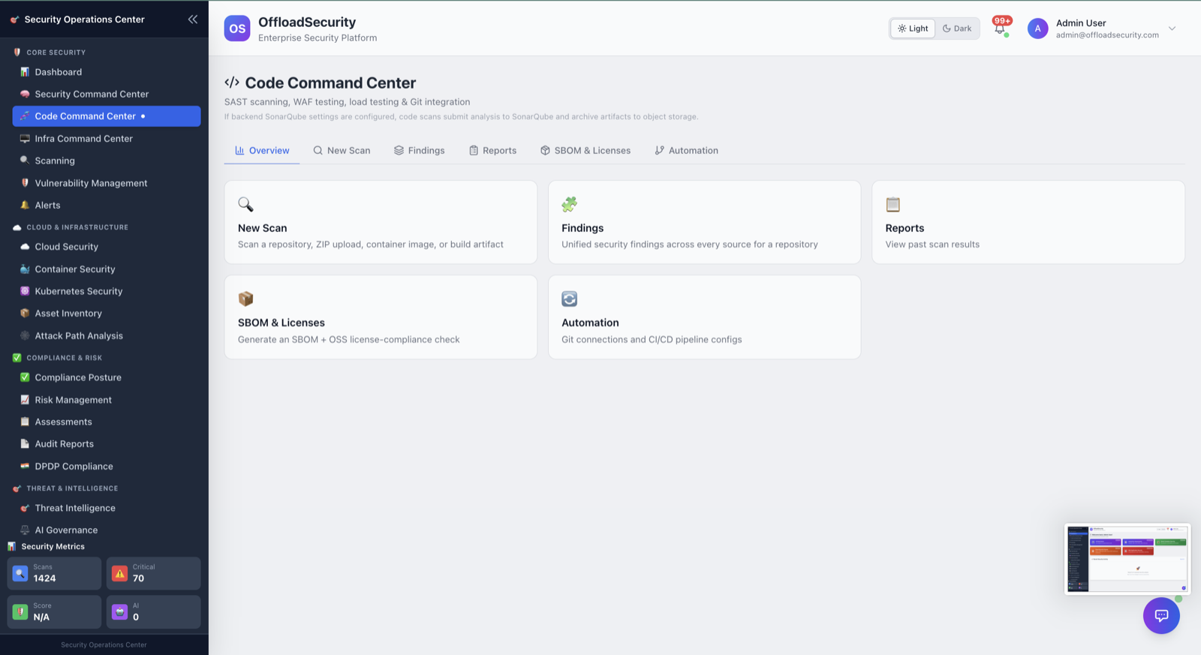Click the Scans 1424 metric tile
Viewport: 1201px width, 655px height.
click(54, 573)
